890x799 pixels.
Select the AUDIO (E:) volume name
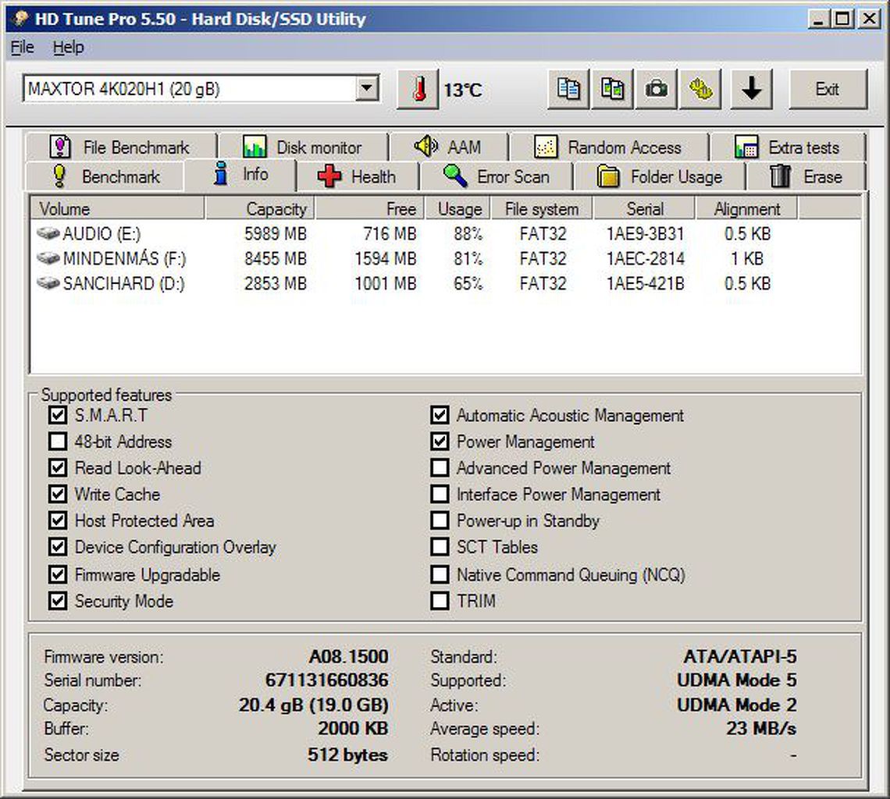pos(101,233)
